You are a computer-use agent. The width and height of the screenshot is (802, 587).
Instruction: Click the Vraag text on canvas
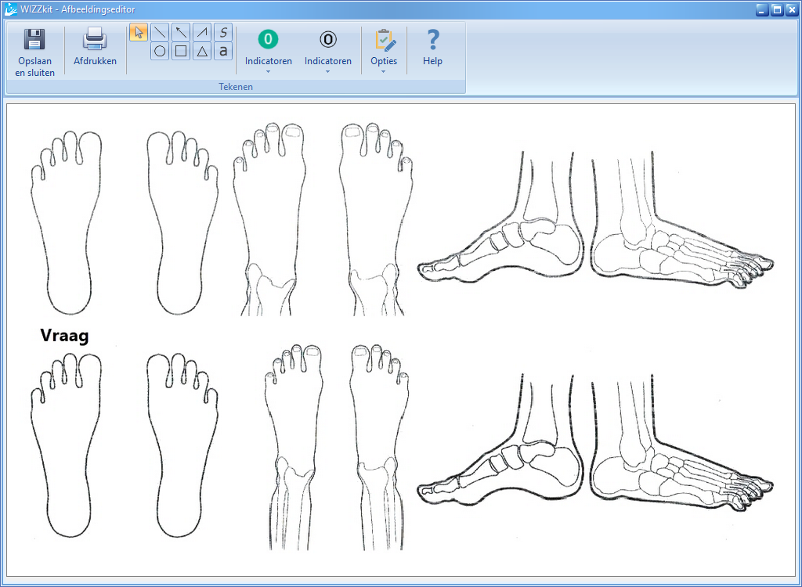pyautogui.click(x=64, y=336)
